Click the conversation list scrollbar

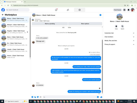click(x=30, y=38)
